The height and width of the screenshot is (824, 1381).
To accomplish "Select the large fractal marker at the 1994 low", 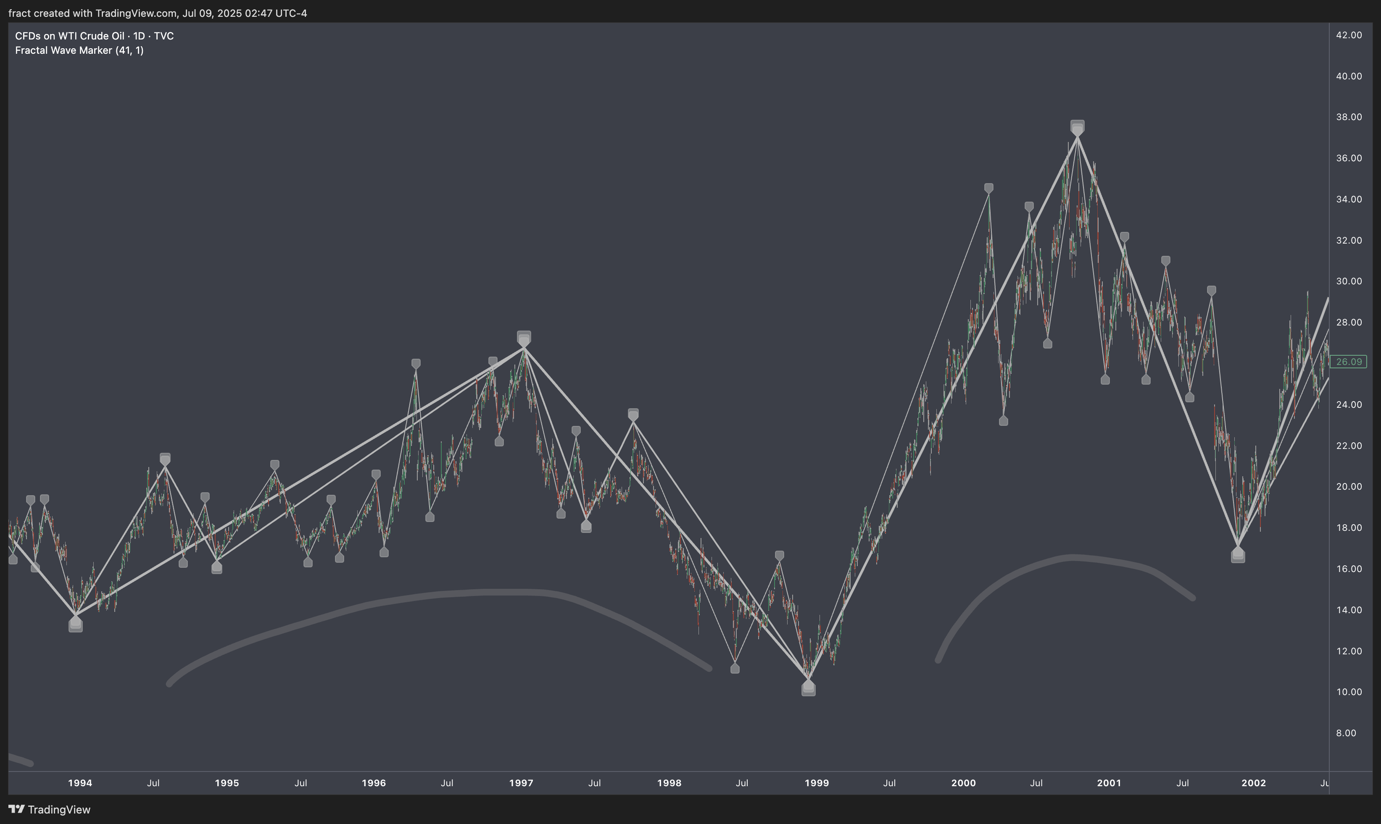I will [76, 625].
